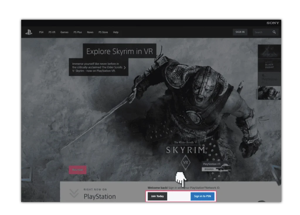Select the Black Friday carousel thumbnail
Screen dimensions: 300x215
[269, 65]
